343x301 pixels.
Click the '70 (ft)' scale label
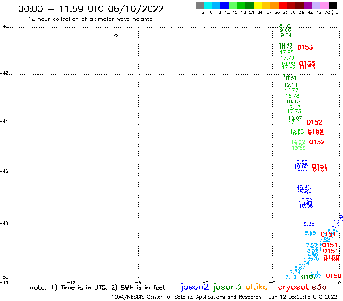(x=331, y=13)
